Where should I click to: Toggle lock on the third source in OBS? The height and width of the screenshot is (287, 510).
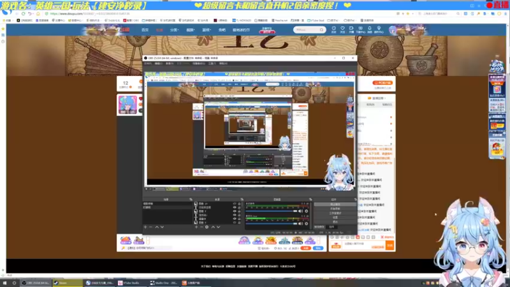pyautogui.click(x=239, y=211)
